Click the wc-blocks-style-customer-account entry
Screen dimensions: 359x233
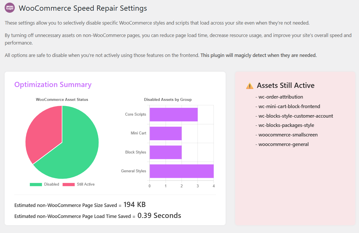(x=294, y=116)
